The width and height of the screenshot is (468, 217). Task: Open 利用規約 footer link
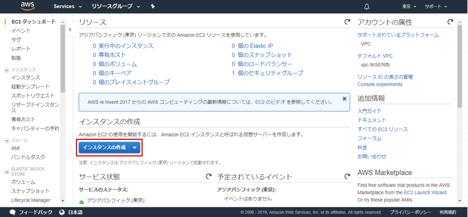point(447,212)
